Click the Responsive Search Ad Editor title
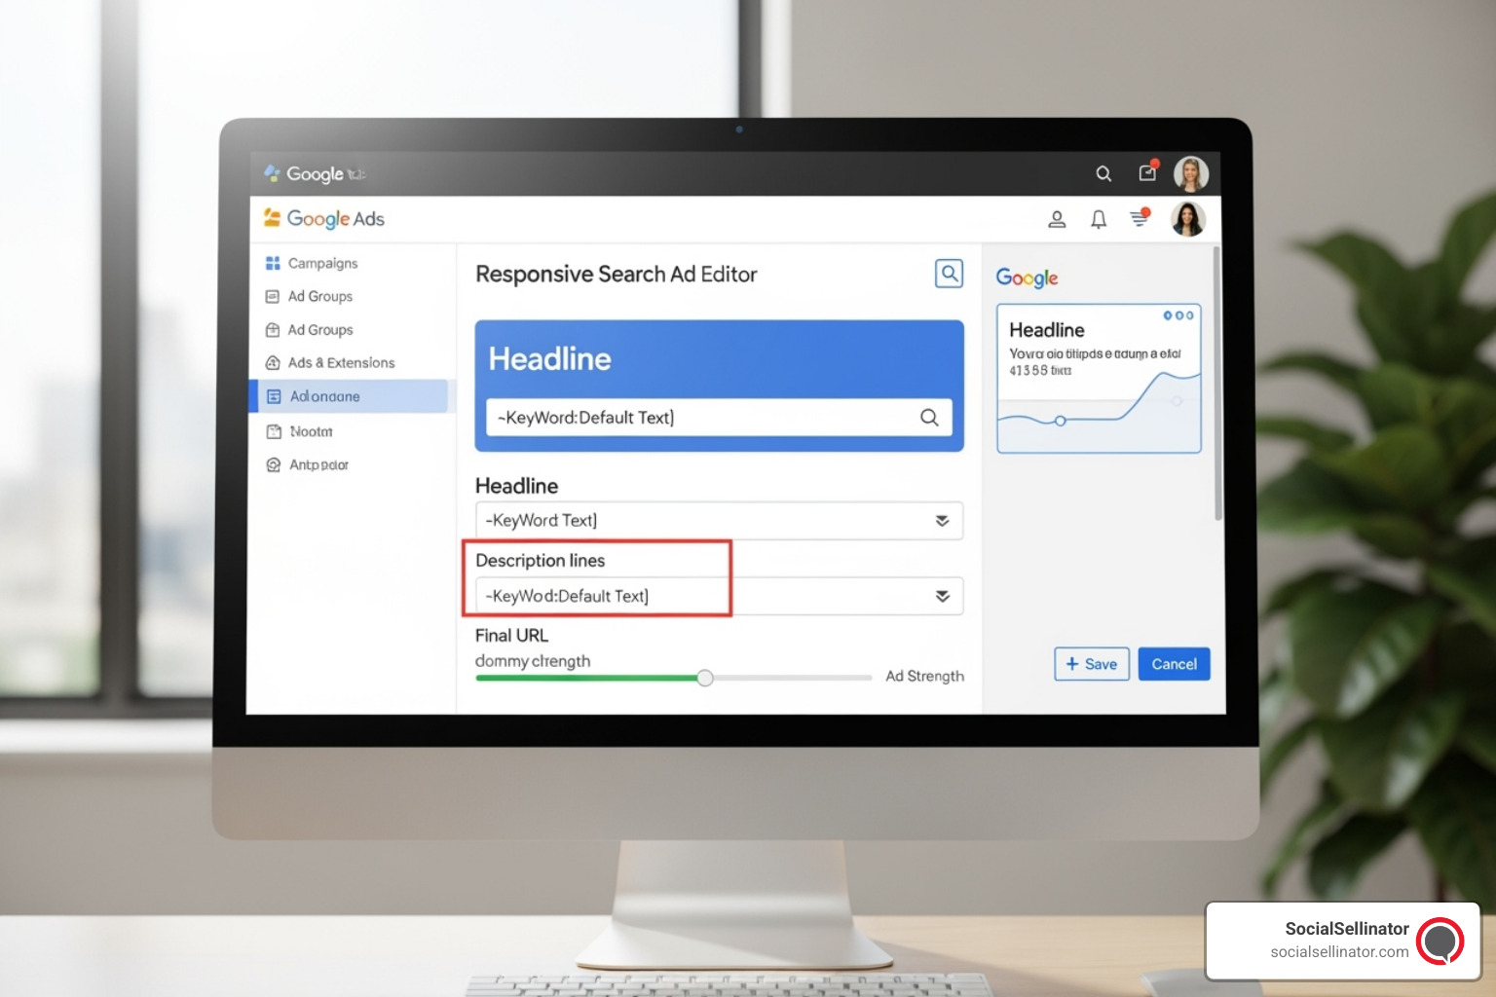This screenshot has width=1496, height=997. (616, 275)
